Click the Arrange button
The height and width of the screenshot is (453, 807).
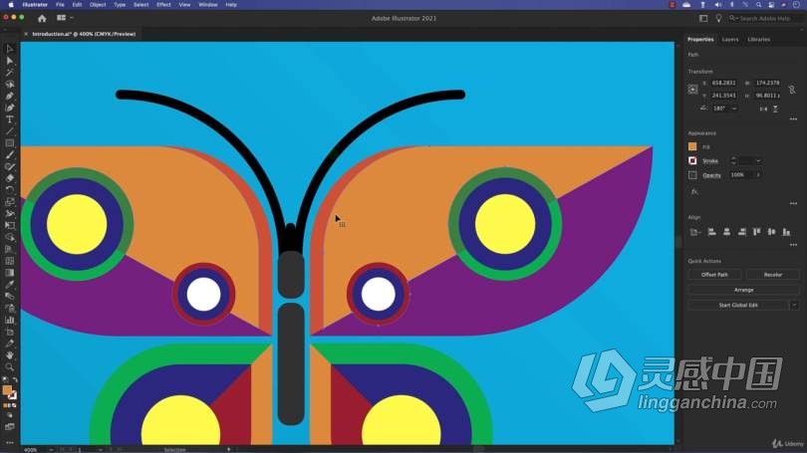(x=743, y=290)
